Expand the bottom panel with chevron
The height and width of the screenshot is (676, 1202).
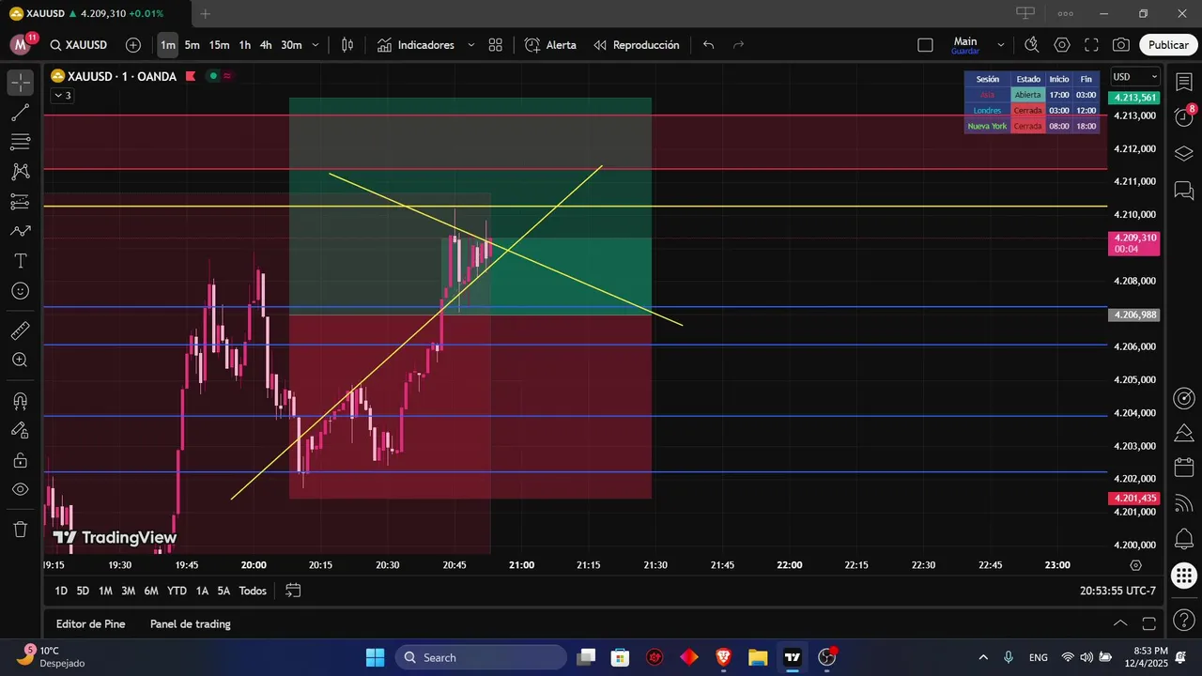click(x=1120, y=623)
